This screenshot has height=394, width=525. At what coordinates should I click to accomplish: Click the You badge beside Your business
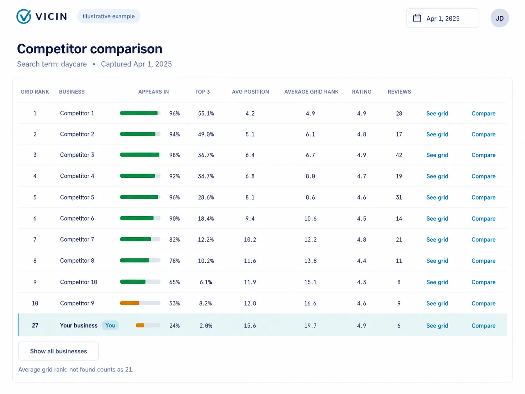tap(110, 325)
